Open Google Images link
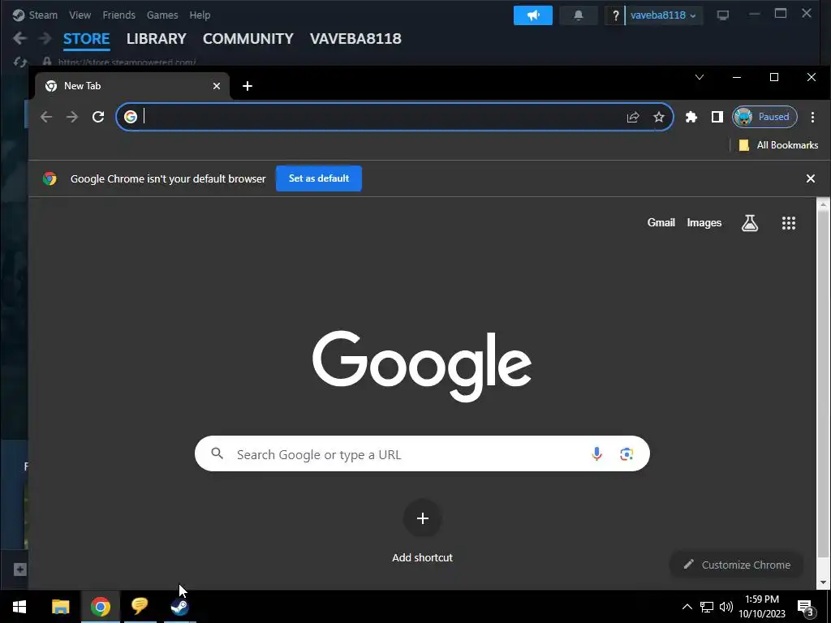 (704, 223)
